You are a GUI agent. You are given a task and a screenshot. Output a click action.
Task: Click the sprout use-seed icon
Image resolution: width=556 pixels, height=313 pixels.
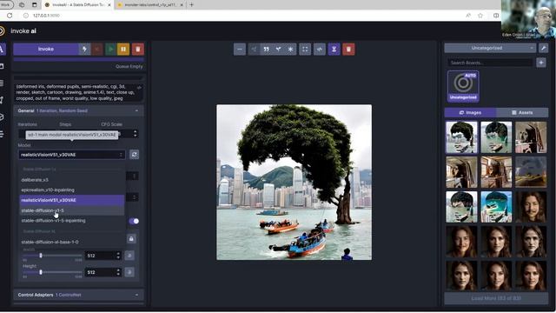coord(278,50)
